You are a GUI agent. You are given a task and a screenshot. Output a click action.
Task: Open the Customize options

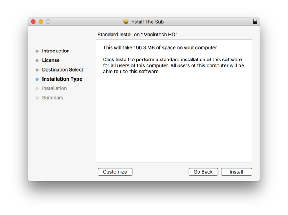coord(115,172)
